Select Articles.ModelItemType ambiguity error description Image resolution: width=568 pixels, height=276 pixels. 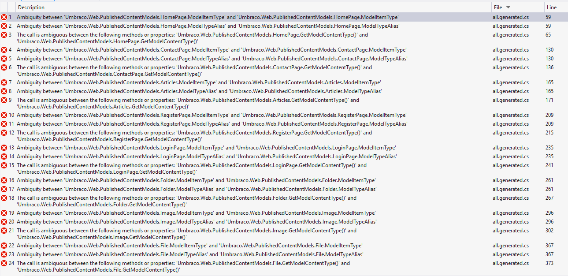click(199, 82)
